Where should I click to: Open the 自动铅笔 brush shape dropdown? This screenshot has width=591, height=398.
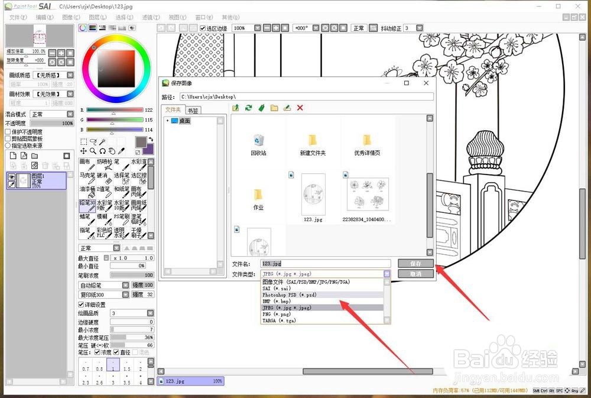pyautogui.click(x=125, y=285)
